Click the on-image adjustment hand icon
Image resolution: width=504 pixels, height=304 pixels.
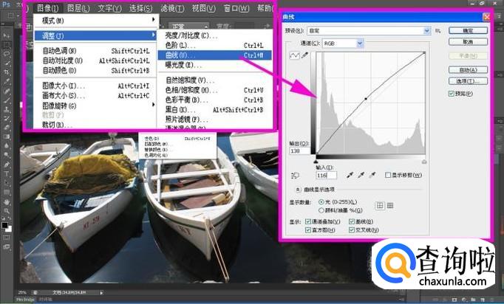click(x=295, y=176)
